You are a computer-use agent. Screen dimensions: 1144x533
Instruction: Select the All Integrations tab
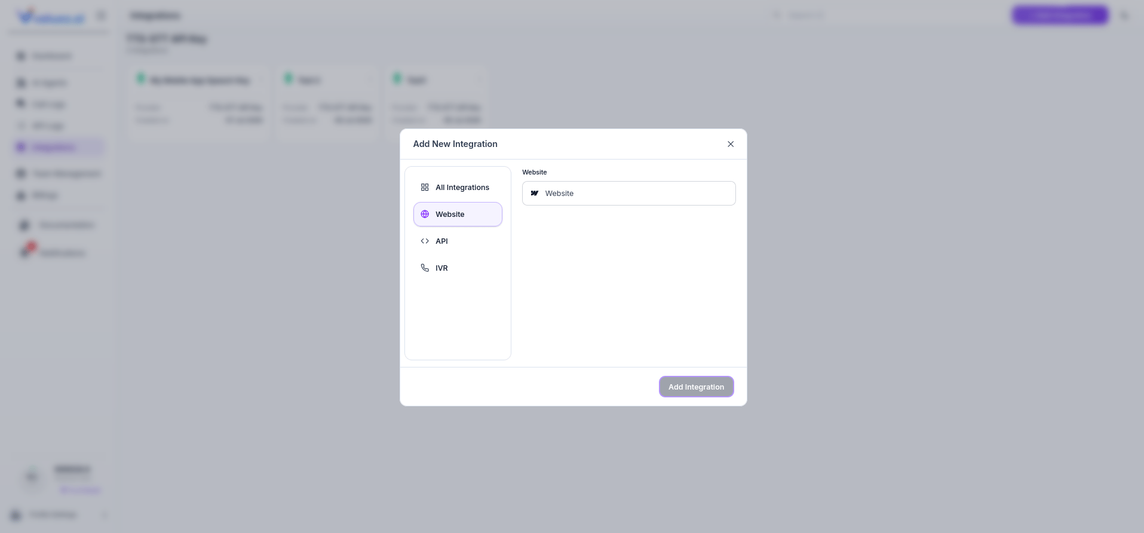[458, 188]
